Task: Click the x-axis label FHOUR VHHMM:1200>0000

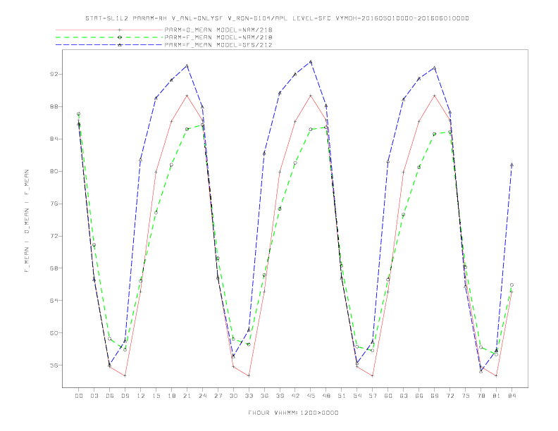Action: 293,413
